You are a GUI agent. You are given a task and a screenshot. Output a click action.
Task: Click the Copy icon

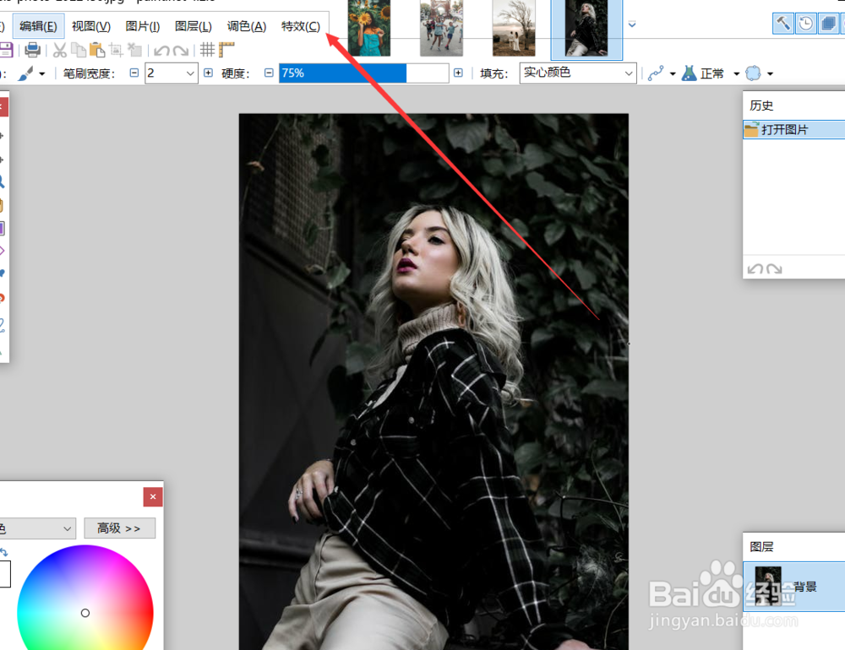click(x=79, y=50)
